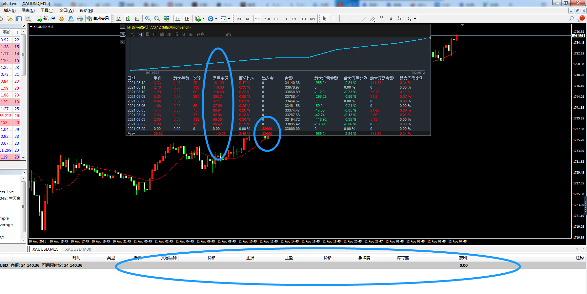Screen dimensions: 587x294
Task: Toggle the √ checkbox on MTDriver panel
Action: click(x=122, y=42)
